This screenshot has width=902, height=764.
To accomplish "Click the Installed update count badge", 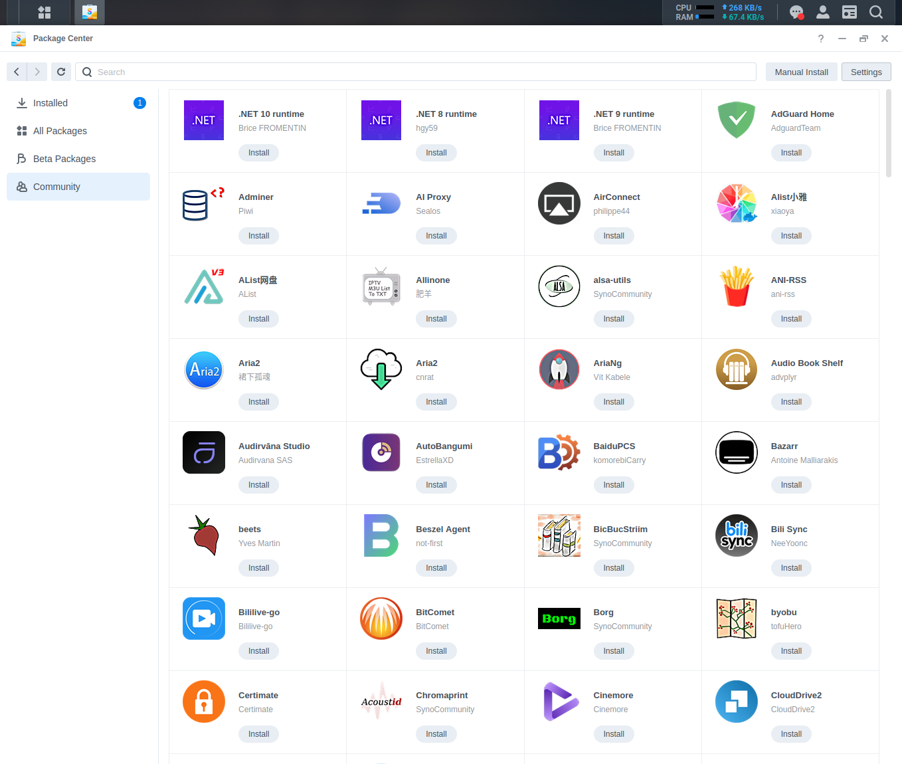I will point(139,103).
